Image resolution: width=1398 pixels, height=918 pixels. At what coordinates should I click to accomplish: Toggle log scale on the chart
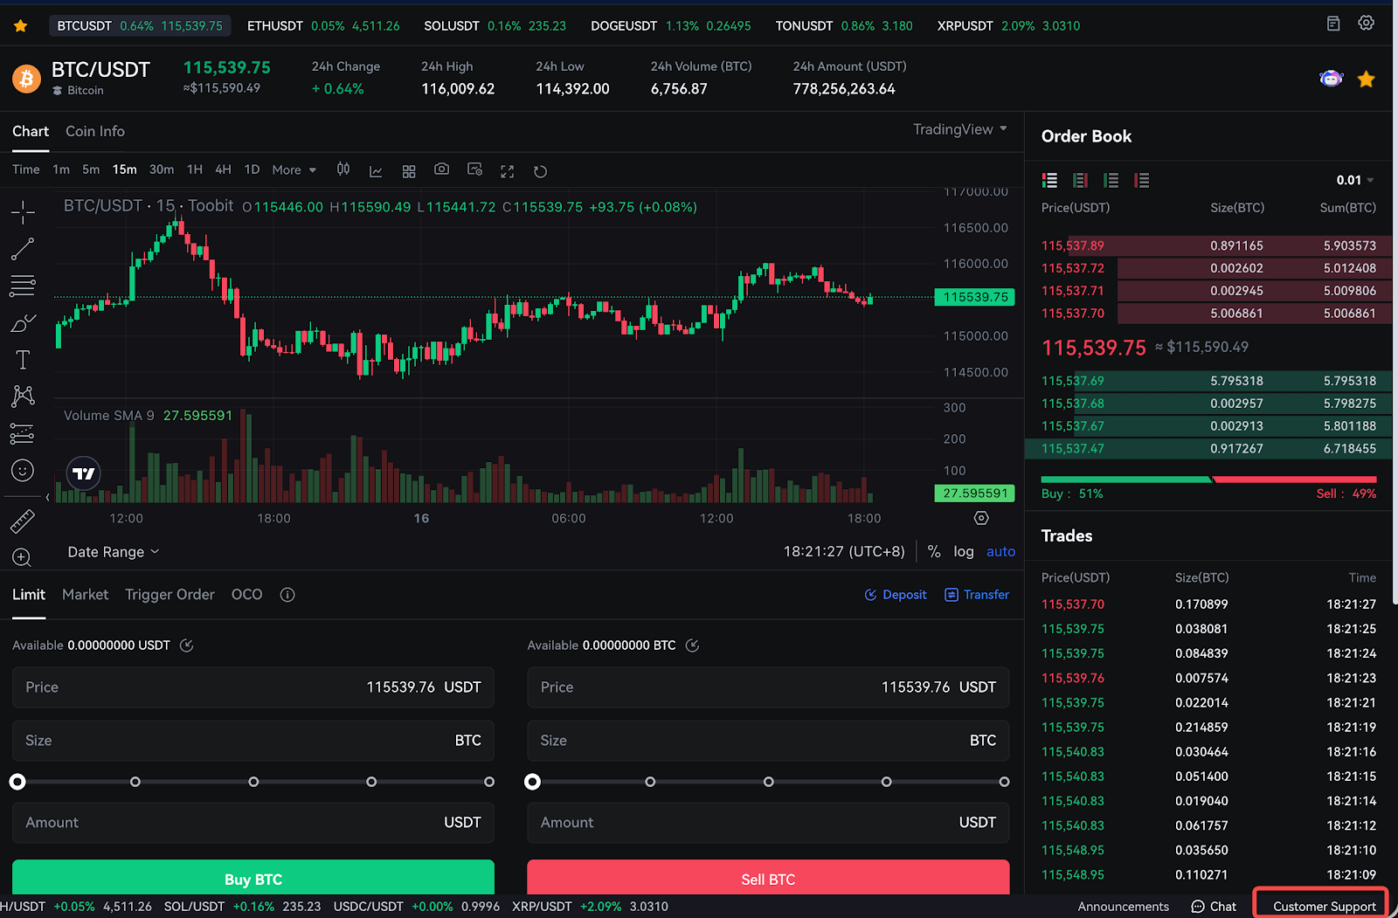tap(964, 551)
